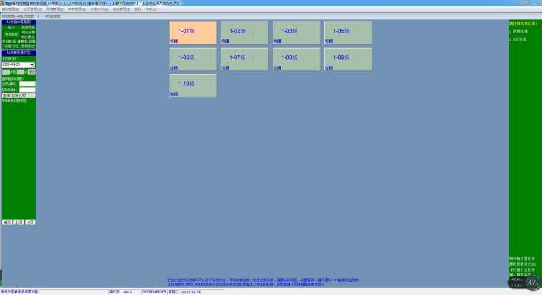Open the 1-09 venue tile
542x295 pixels.
click(348, 60)
